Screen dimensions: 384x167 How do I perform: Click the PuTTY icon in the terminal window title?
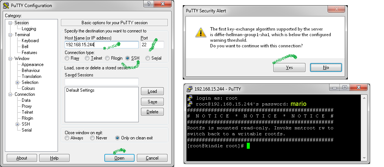pos(189,89)
